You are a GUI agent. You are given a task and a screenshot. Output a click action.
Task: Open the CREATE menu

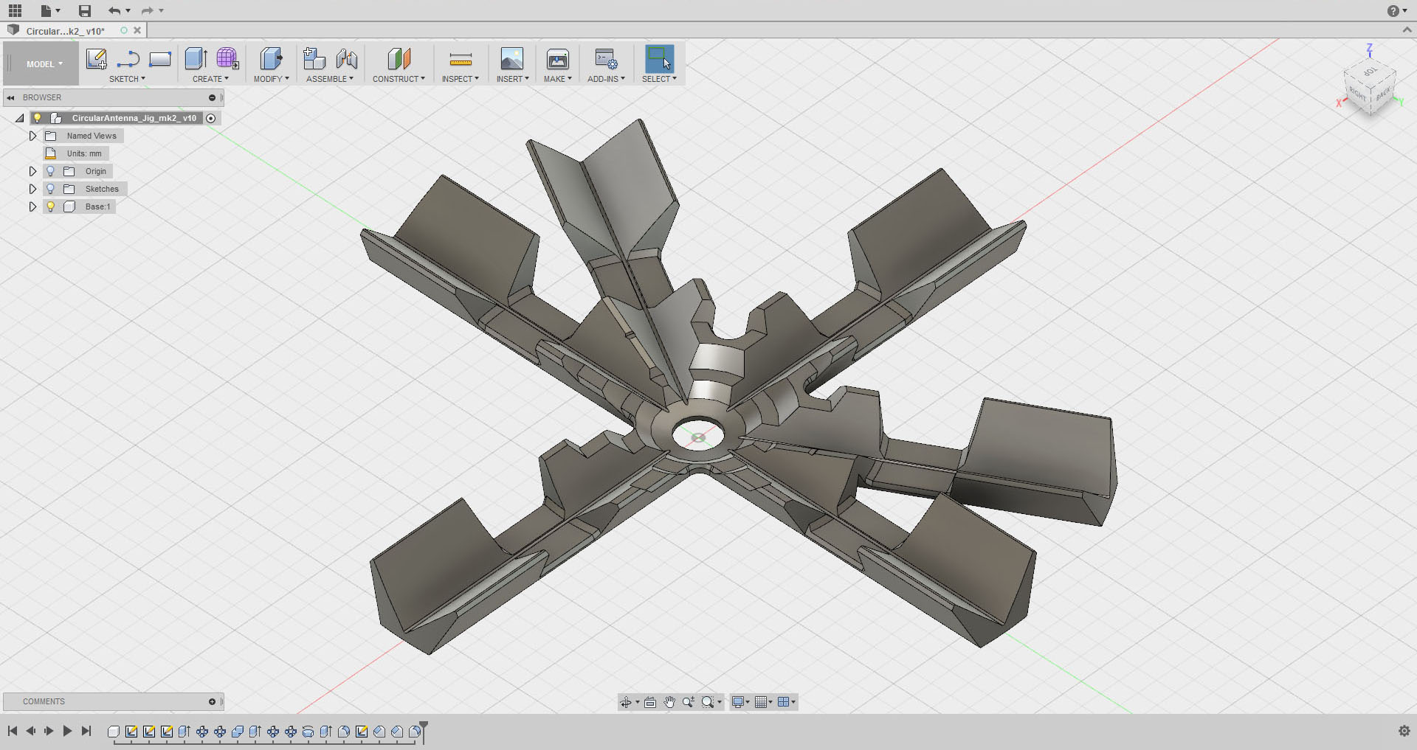210,79
